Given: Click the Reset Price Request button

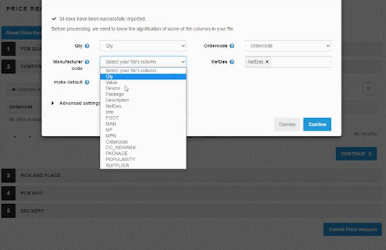Looking at the screenshot, I should point(22,33).
